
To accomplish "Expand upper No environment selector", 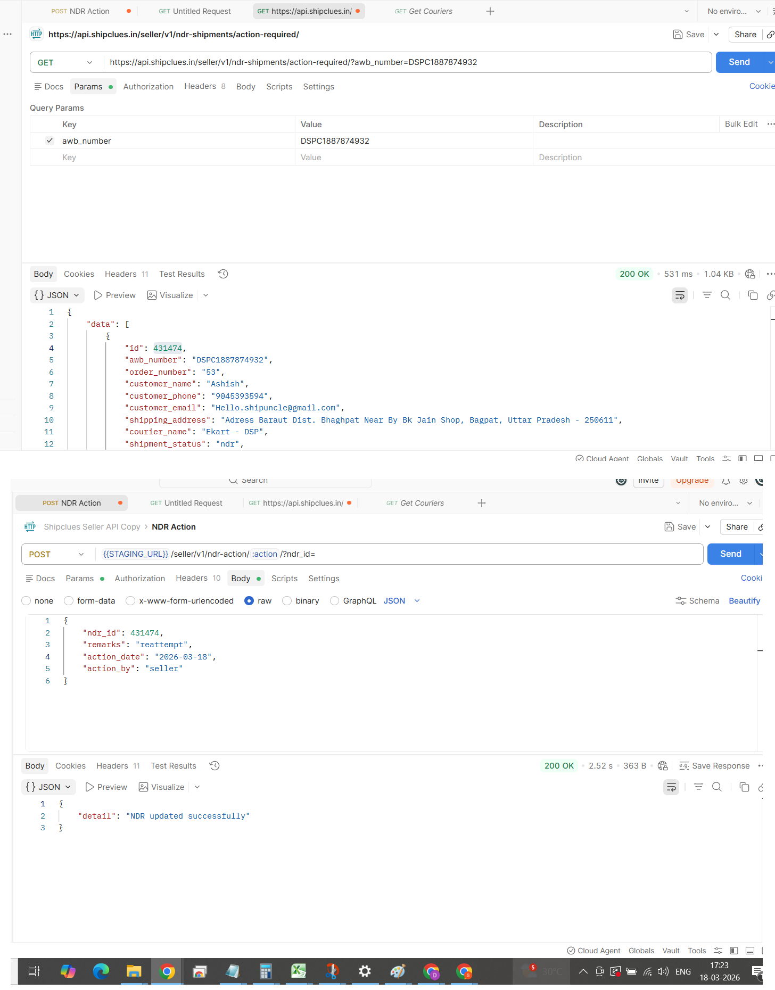I will (734, 11).
